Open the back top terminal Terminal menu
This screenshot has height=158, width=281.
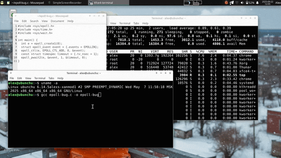click(125, 23)
